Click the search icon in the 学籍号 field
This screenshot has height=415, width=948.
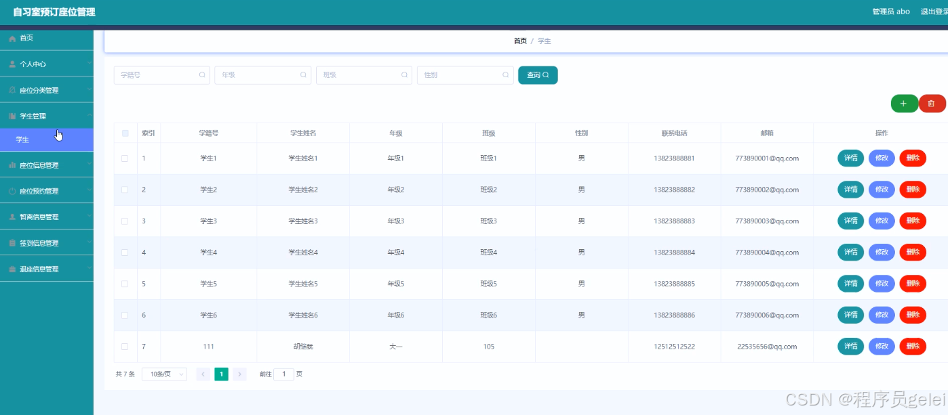(201, 74)
